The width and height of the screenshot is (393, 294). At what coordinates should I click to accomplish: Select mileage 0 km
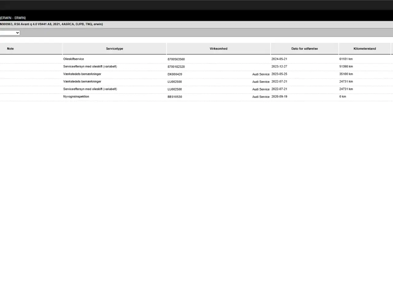(x=343, y=96)
